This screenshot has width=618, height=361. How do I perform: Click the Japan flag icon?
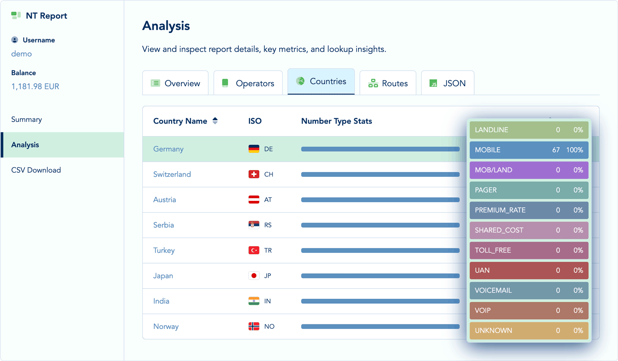coord(254,276)
